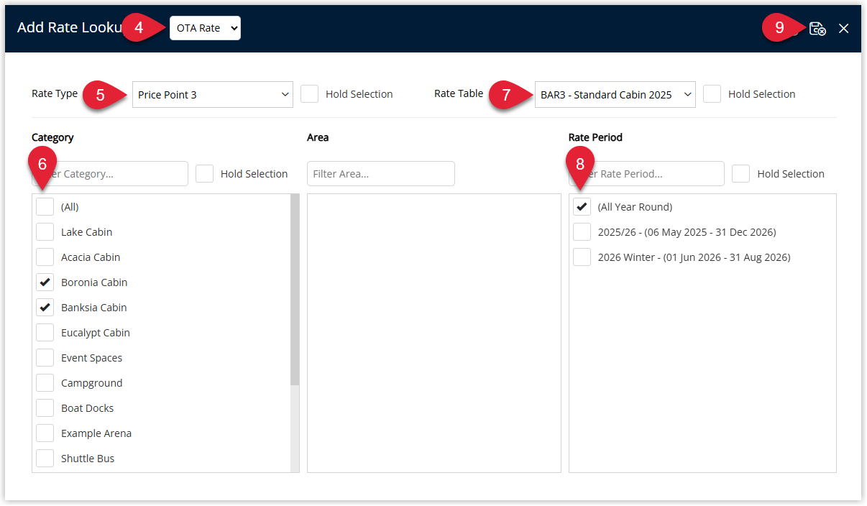Tick the Eucalypt Cabin checkbox

click(x=45, y=333)
